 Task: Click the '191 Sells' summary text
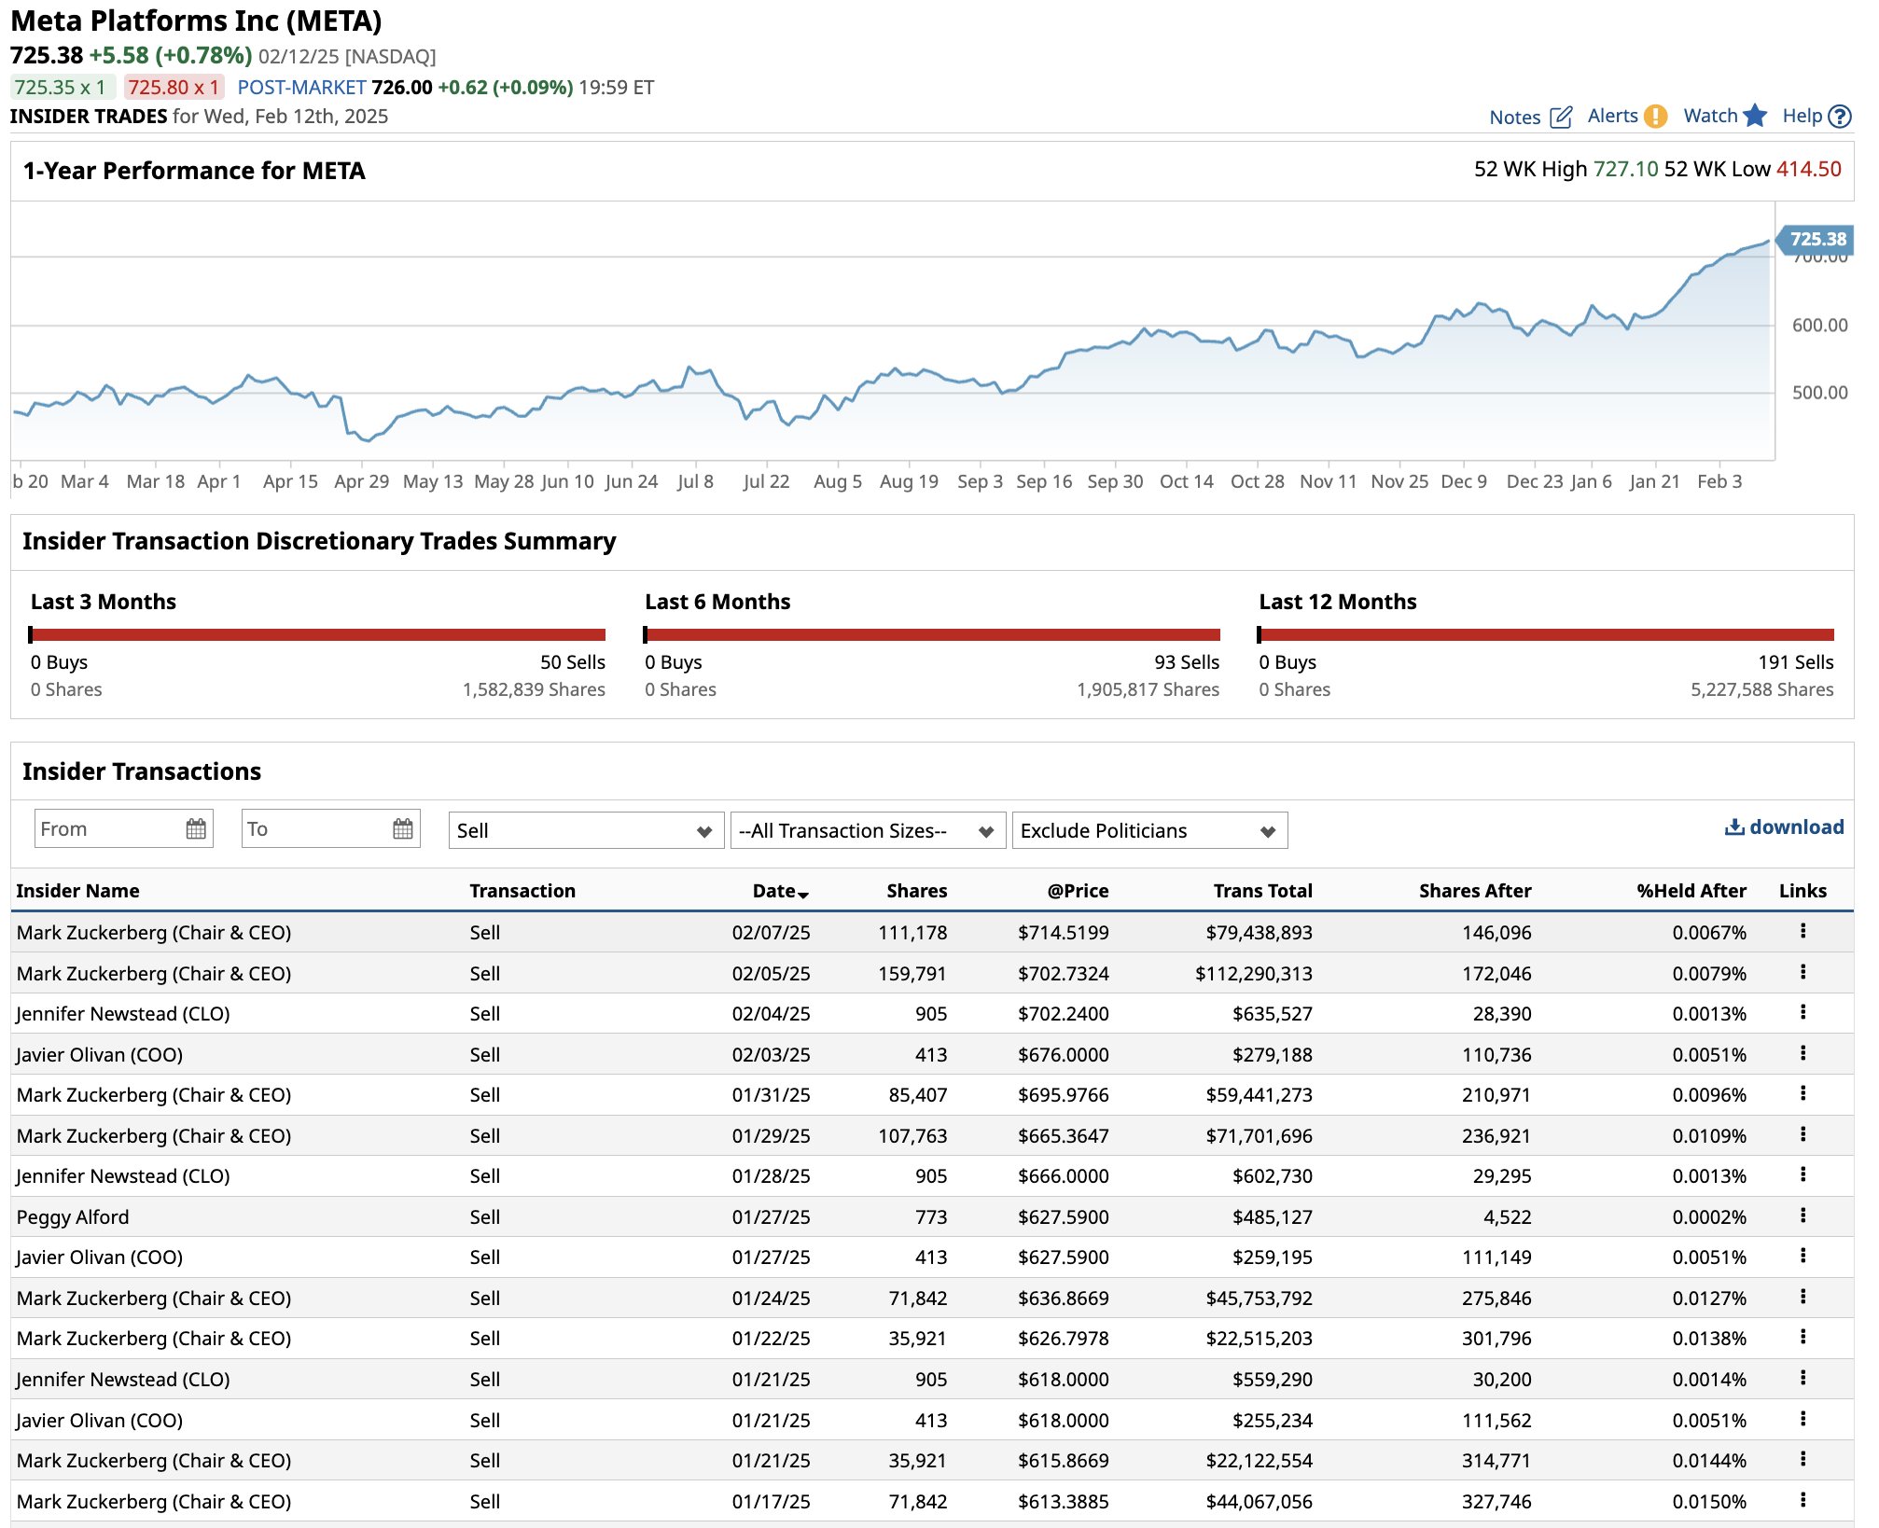[1795, 662]
